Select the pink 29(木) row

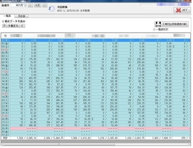(x=96, y=128)
